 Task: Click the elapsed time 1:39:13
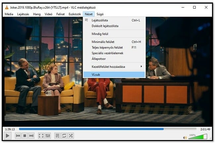click(10, 129)
